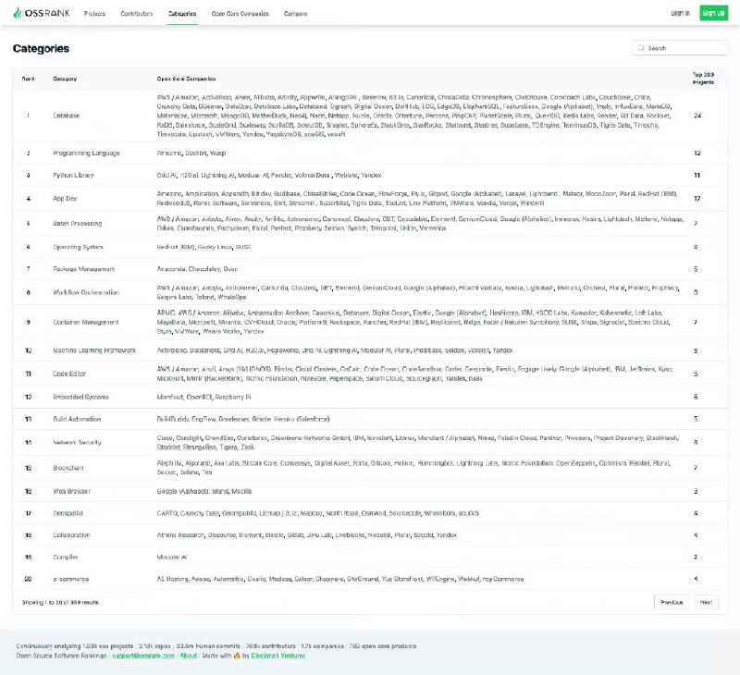Focus the Search categories input field
The image size is (740, 675).
[x=684, y=48]
